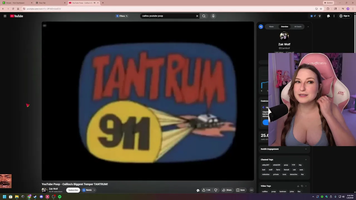Screen dimensions: 356x200
Task: Subscribe to Zak Wolf channel
Action: (73, 190)
